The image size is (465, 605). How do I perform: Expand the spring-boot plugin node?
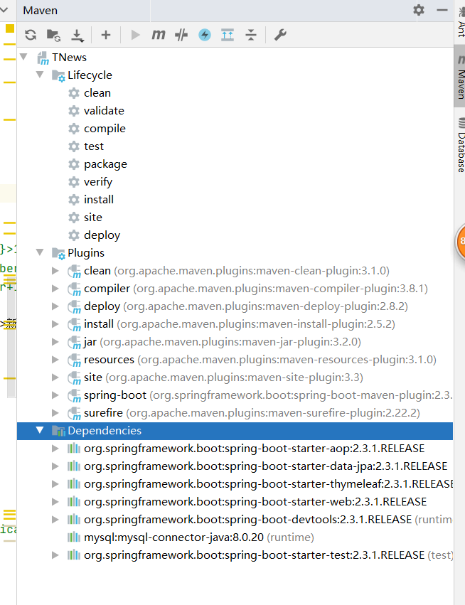coord(55,395)
